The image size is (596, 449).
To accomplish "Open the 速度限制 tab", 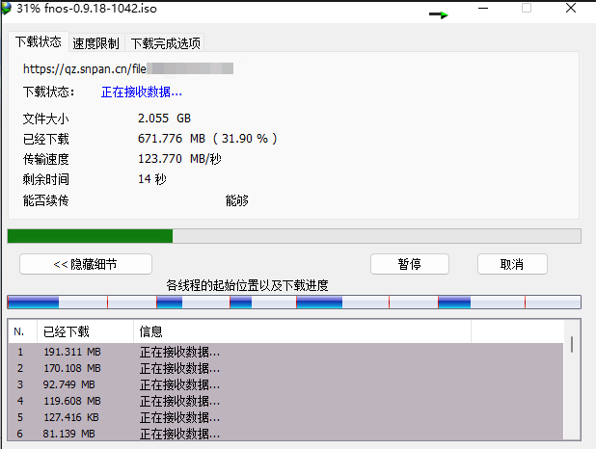I will click(x=95, y=43).
